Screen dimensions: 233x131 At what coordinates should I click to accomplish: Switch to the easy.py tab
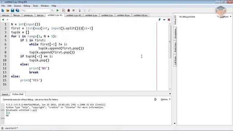[6, 15]
